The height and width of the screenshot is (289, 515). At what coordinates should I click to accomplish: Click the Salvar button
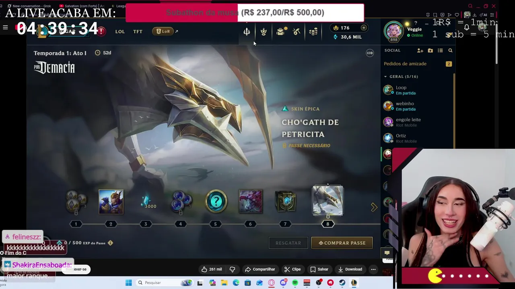319,269
